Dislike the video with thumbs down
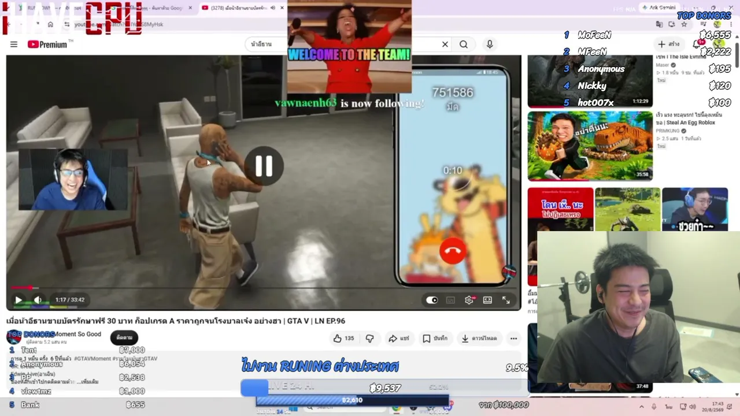Image resolution: width=740 pixels, height=416 pixels. (369, 339)
